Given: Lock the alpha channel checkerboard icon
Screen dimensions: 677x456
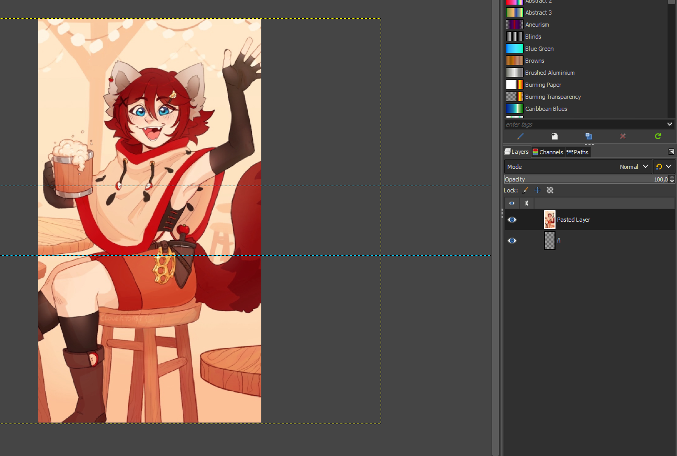Looking at the screenshot, I should 550,190.
